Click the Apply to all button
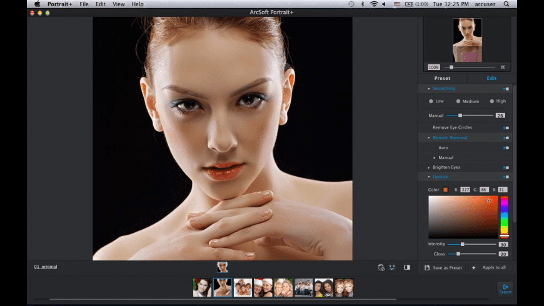The height and width of the screenshot is (306, 544). [x=490, y=267]
